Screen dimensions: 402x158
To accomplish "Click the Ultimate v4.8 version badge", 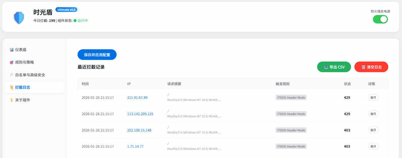I will (66, 10).
